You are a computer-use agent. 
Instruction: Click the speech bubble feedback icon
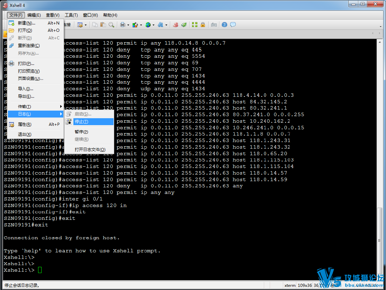(233, 25)
